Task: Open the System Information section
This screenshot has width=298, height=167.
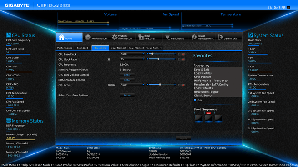Action: click(x=122, y=37)
